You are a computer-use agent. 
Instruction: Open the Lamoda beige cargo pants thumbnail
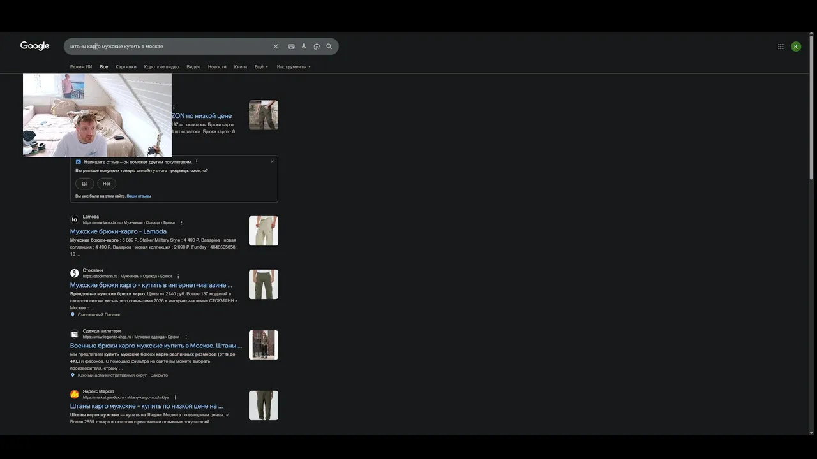click(x=264, y=231)
